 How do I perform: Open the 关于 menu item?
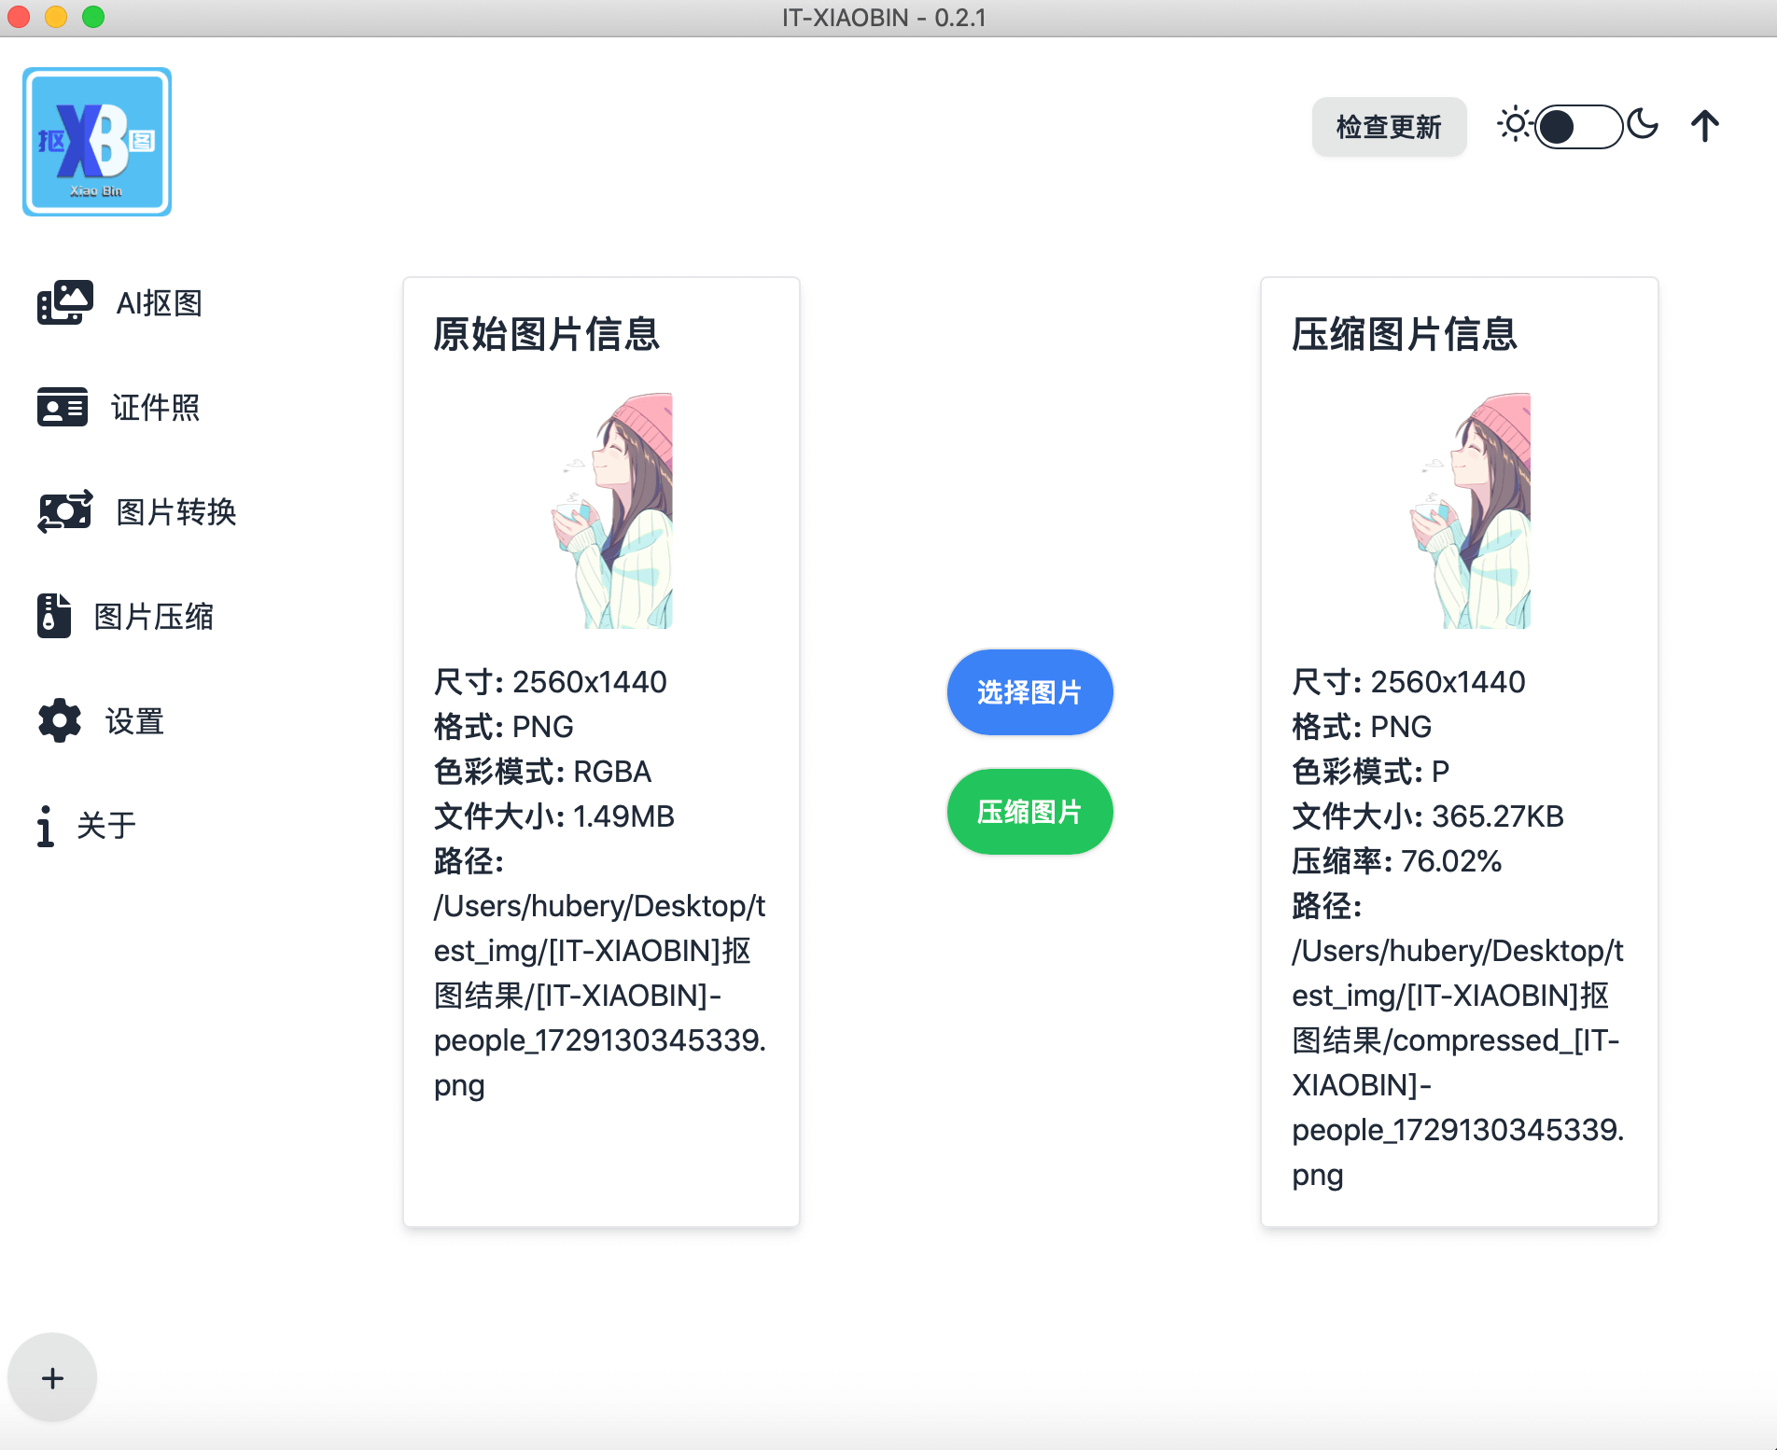(106, 826)
